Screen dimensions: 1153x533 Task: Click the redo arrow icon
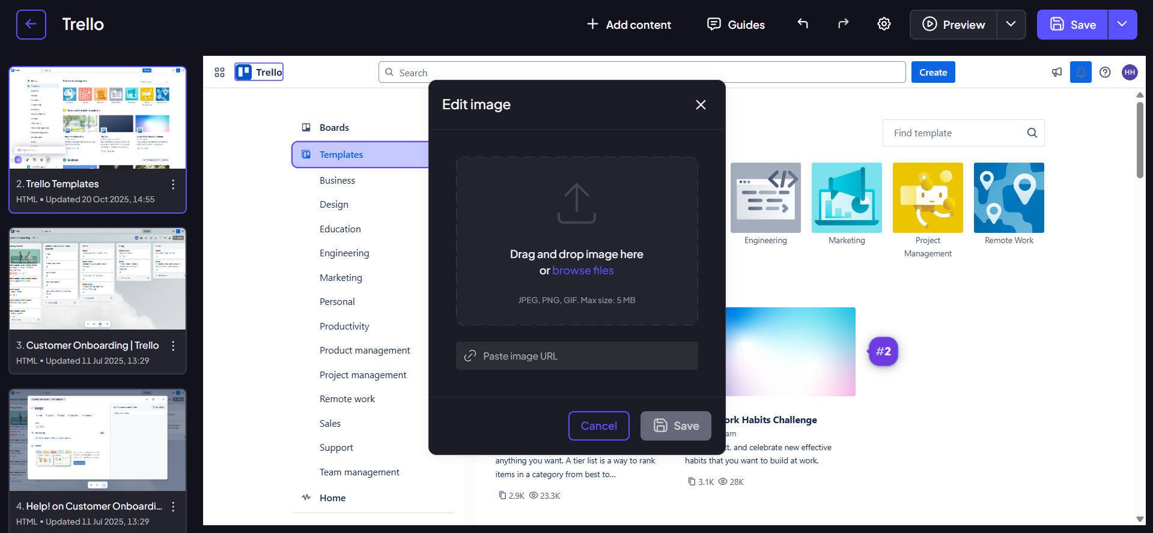(843, 24)
